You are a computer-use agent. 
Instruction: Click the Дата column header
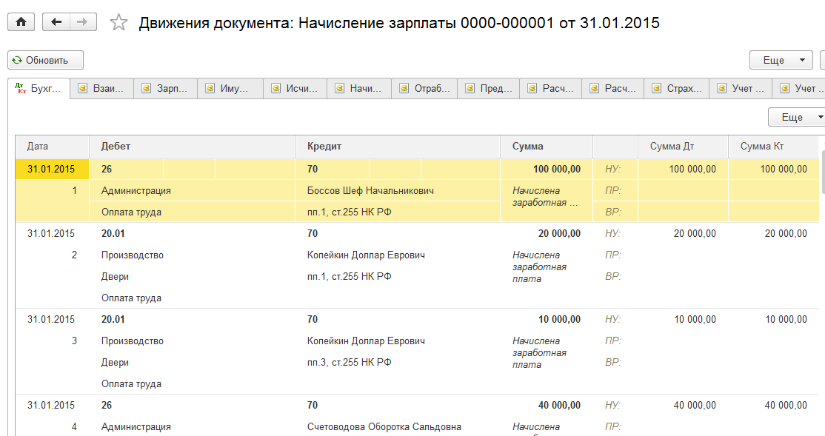click(x=52, y=147)
